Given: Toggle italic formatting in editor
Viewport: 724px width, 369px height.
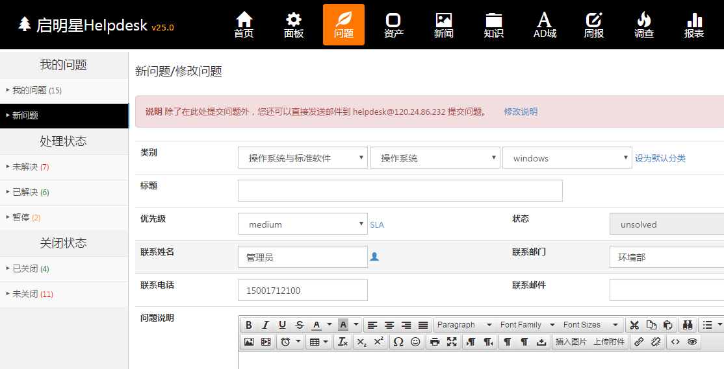Looking at the screenshot, I should click(x=266, y=326).
